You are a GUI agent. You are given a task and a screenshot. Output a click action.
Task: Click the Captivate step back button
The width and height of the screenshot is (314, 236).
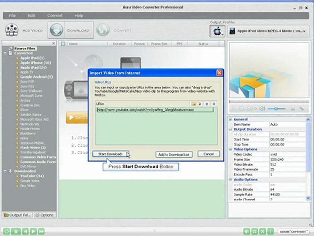25,231
